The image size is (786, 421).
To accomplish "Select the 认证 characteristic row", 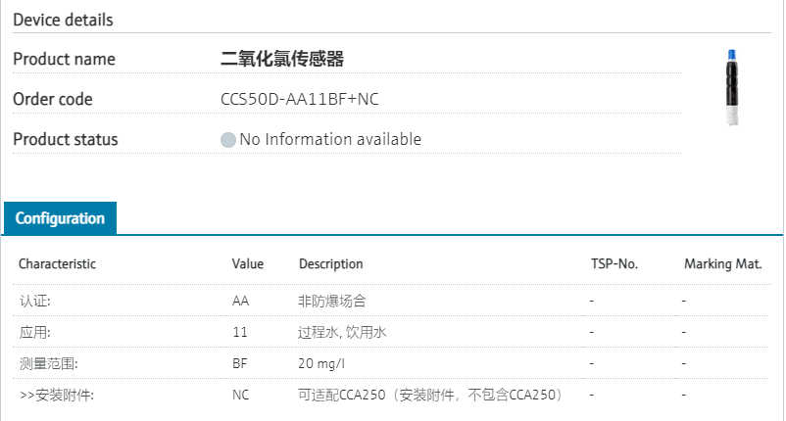I will point(35,302).
